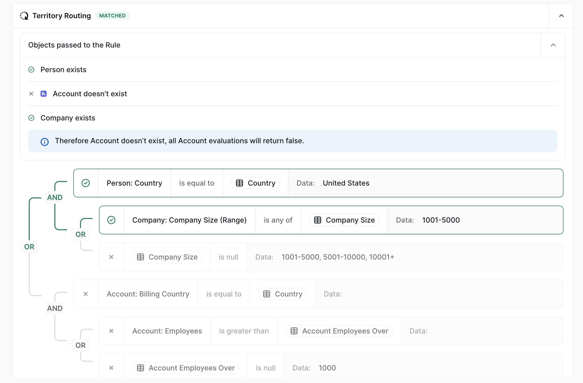583x383 pixels.
Task: Click the top green AND connector label
Action: (x=55, y=197)
